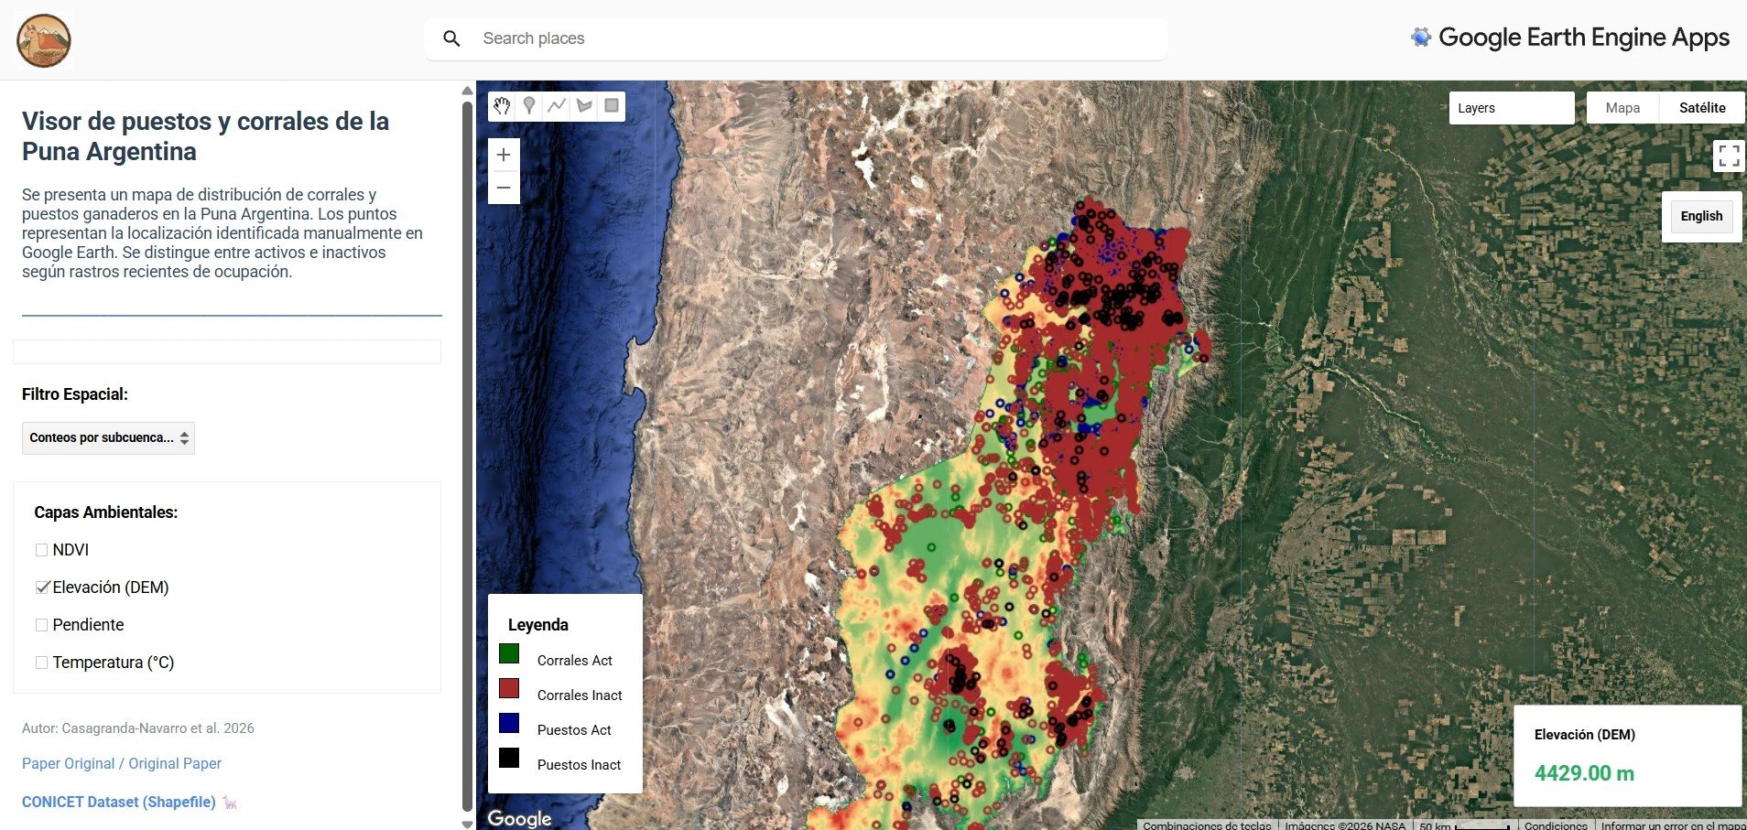The image size is (1747, 830).
Task: Uncheck the Elevación (DEM) layer
Action: coord(41,587)
